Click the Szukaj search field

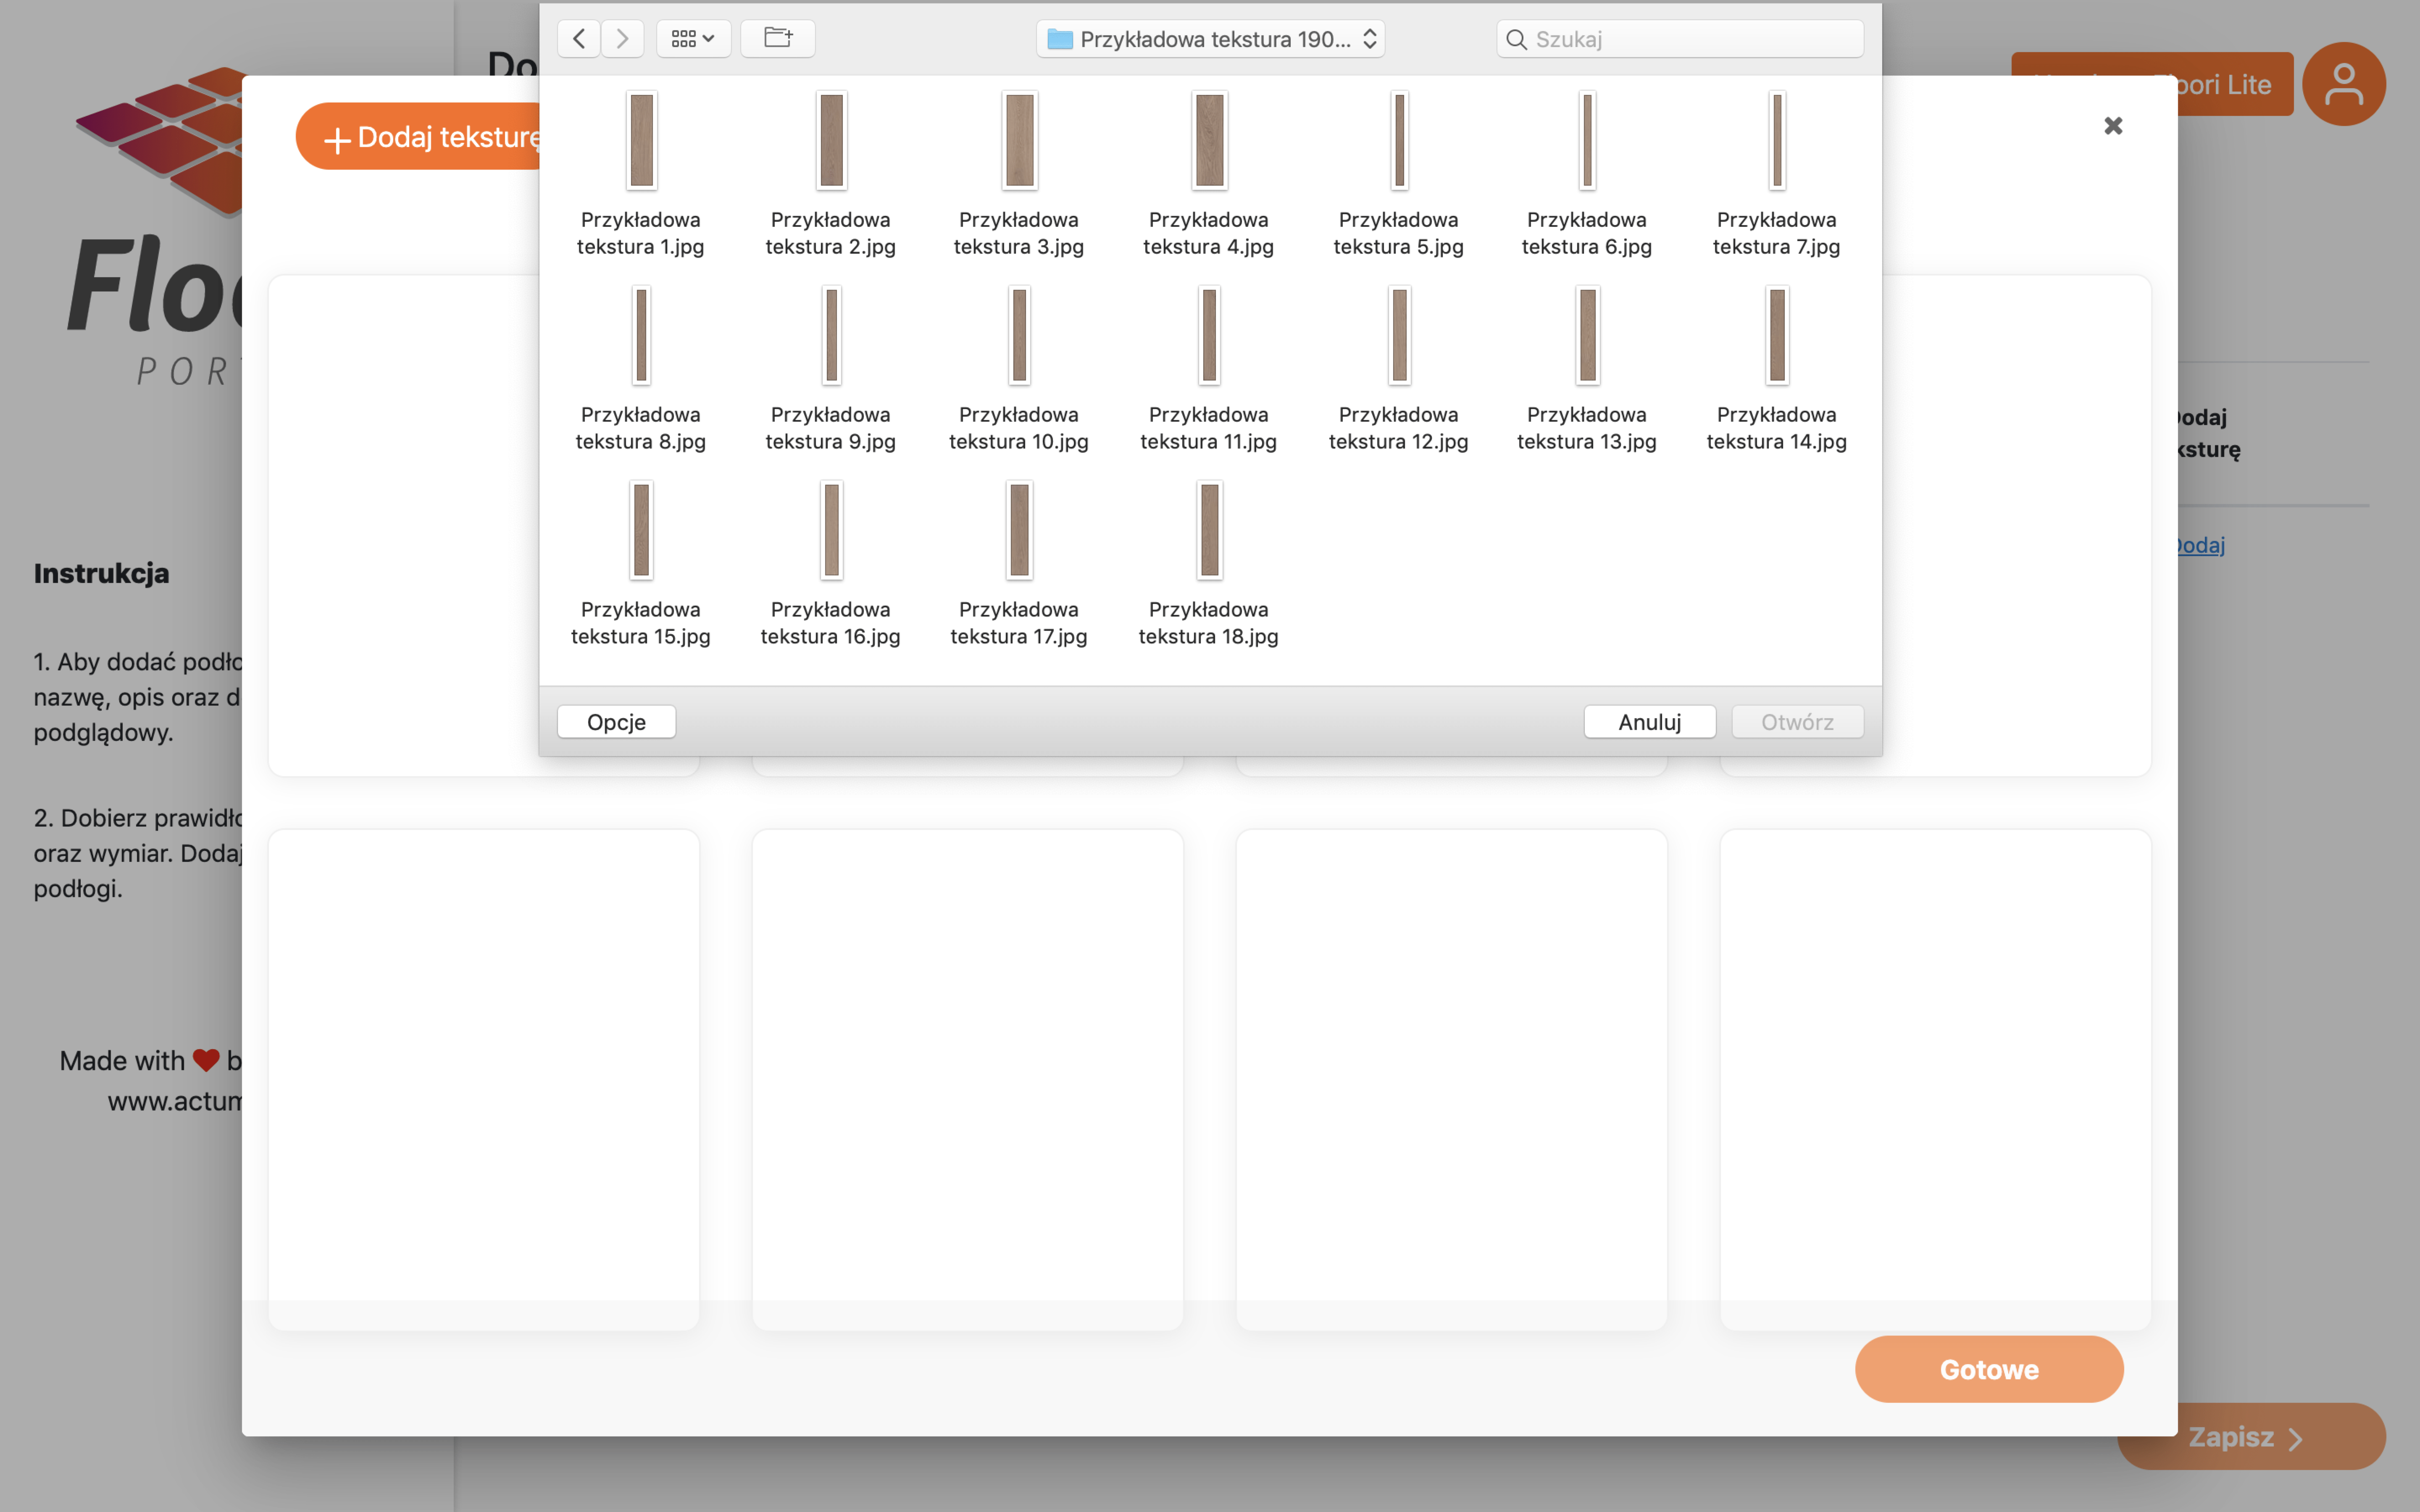tap(1680, 39)
